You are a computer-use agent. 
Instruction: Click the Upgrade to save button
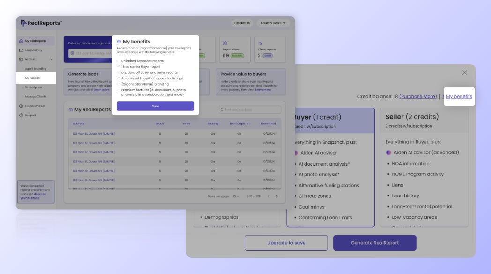click(x=286, y=243)
